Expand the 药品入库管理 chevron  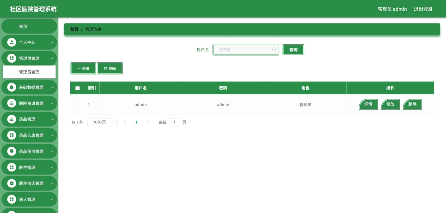tap(52, 135)
